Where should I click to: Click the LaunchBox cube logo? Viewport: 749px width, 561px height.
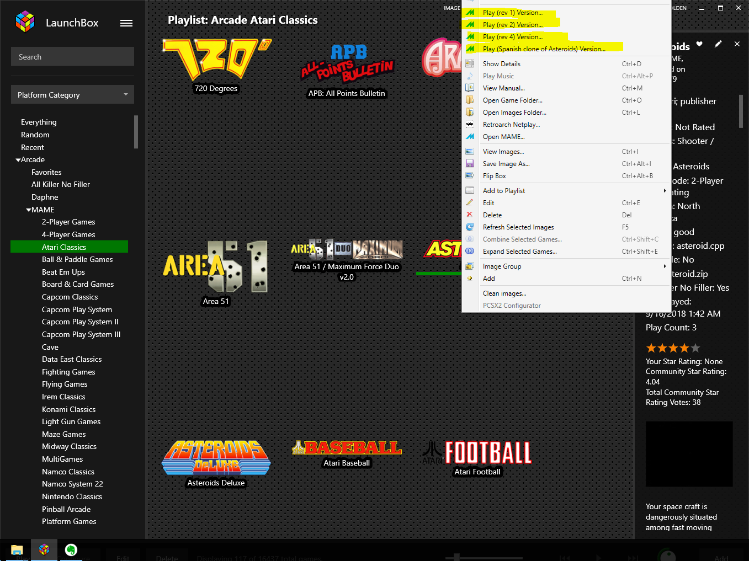25,22
